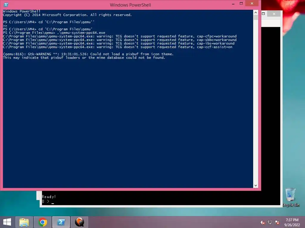Close the Windows PowerShell window

click(x=252, y=3)
